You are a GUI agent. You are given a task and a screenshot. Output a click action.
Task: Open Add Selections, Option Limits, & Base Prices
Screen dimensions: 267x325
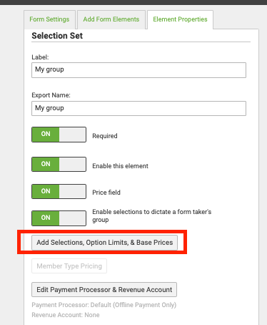[x=104, y=243]
